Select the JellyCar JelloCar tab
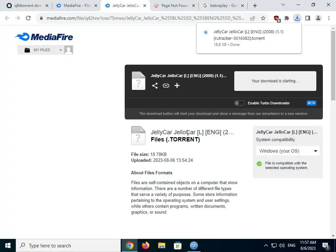Viewport: 336px width, 252px height. (125, 6)
